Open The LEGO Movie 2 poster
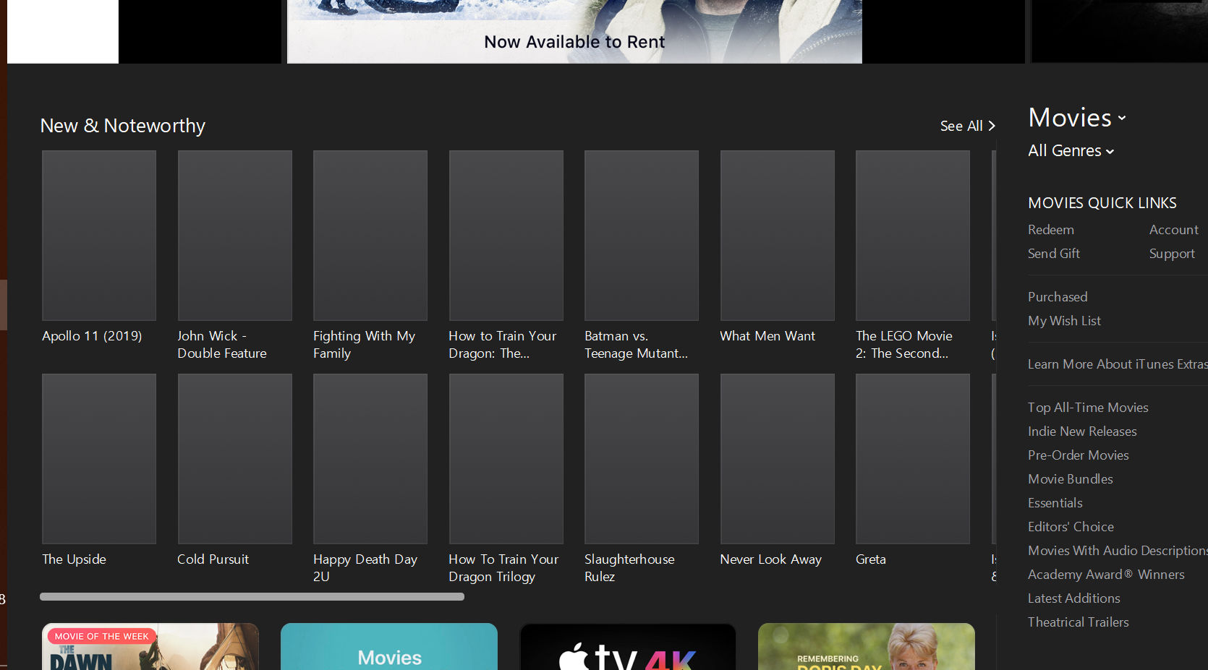 point(913,236)
